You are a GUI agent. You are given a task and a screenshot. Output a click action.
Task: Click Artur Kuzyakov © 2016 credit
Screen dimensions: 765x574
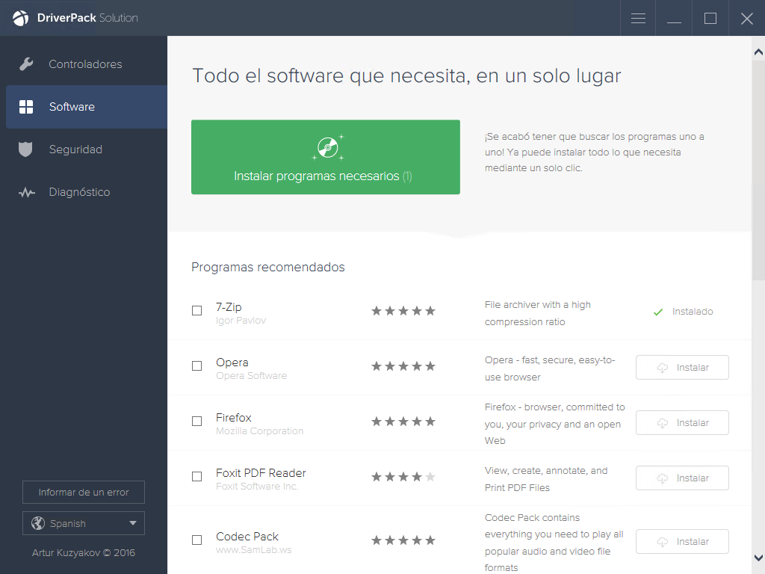click(x=84, y=552)
